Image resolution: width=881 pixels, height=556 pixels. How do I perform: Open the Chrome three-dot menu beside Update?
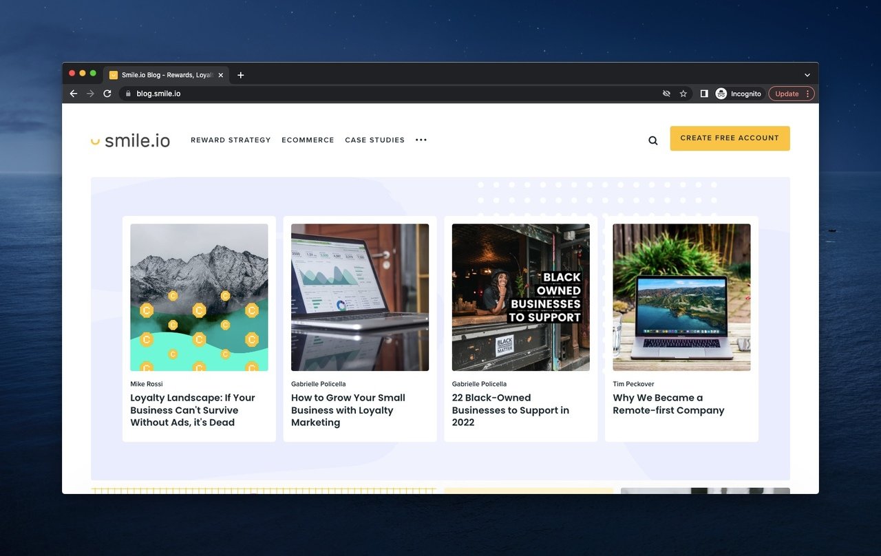coord(807,94)
